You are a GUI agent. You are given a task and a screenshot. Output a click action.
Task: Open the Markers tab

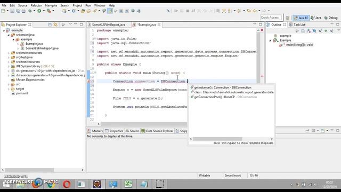coord(95,131)
